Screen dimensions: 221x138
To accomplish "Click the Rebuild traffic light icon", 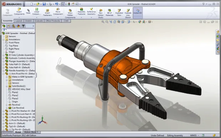I will tap(69, 4).
